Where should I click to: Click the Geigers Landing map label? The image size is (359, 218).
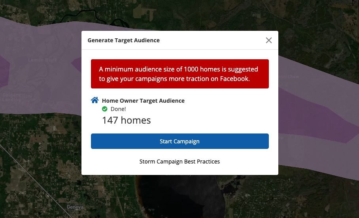coord(11,97)
